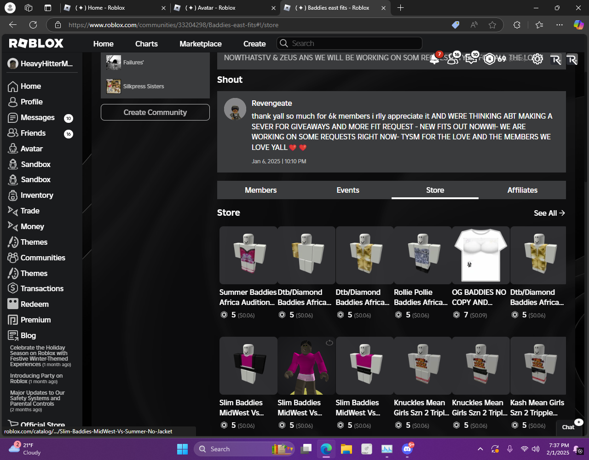This screenshot has width=589, height=460.
Task: Open the messages icon showing 10
Action: (x=471, y=59)
